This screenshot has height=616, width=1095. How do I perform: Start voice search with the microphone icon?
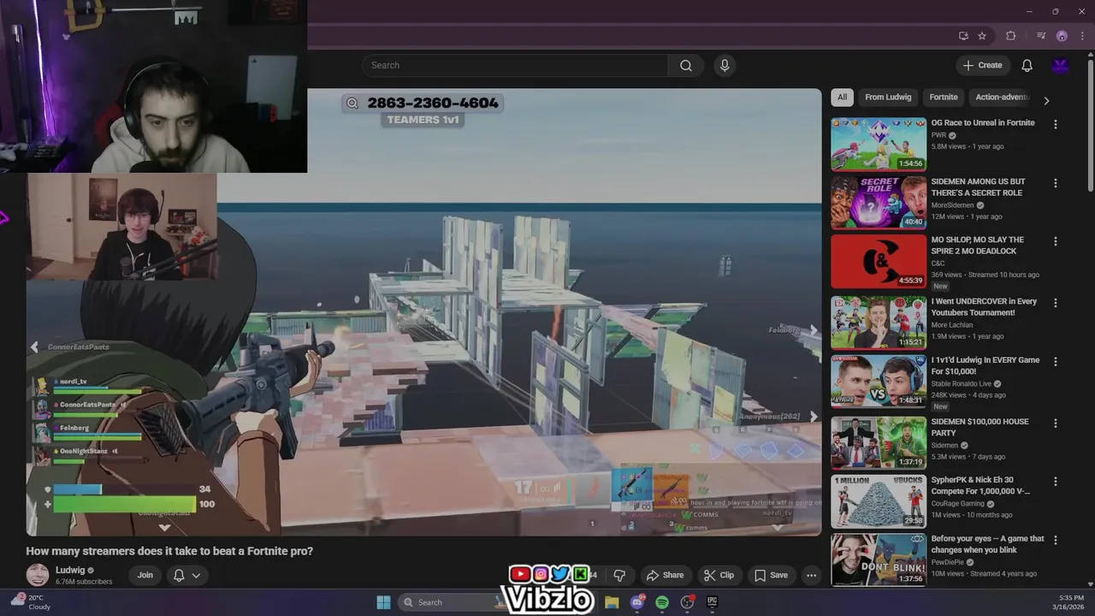725,66
